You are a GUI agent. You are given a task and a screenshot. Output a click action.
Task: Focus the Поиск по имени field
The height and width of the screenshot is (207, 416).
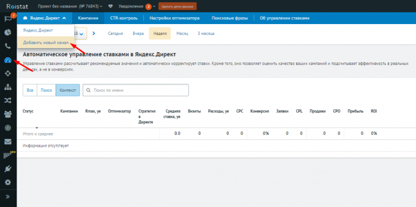click(135, 90)
